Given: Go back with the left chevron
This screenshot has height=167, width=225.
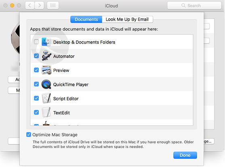Looking at the screenshot, I should coord(30,6).
